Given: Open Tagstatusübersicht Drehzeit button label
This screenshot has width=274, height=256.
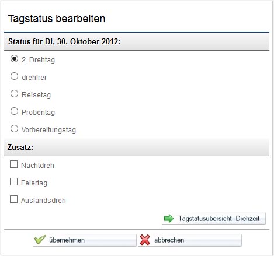Looking at the screenshot, I should (218, 219).
